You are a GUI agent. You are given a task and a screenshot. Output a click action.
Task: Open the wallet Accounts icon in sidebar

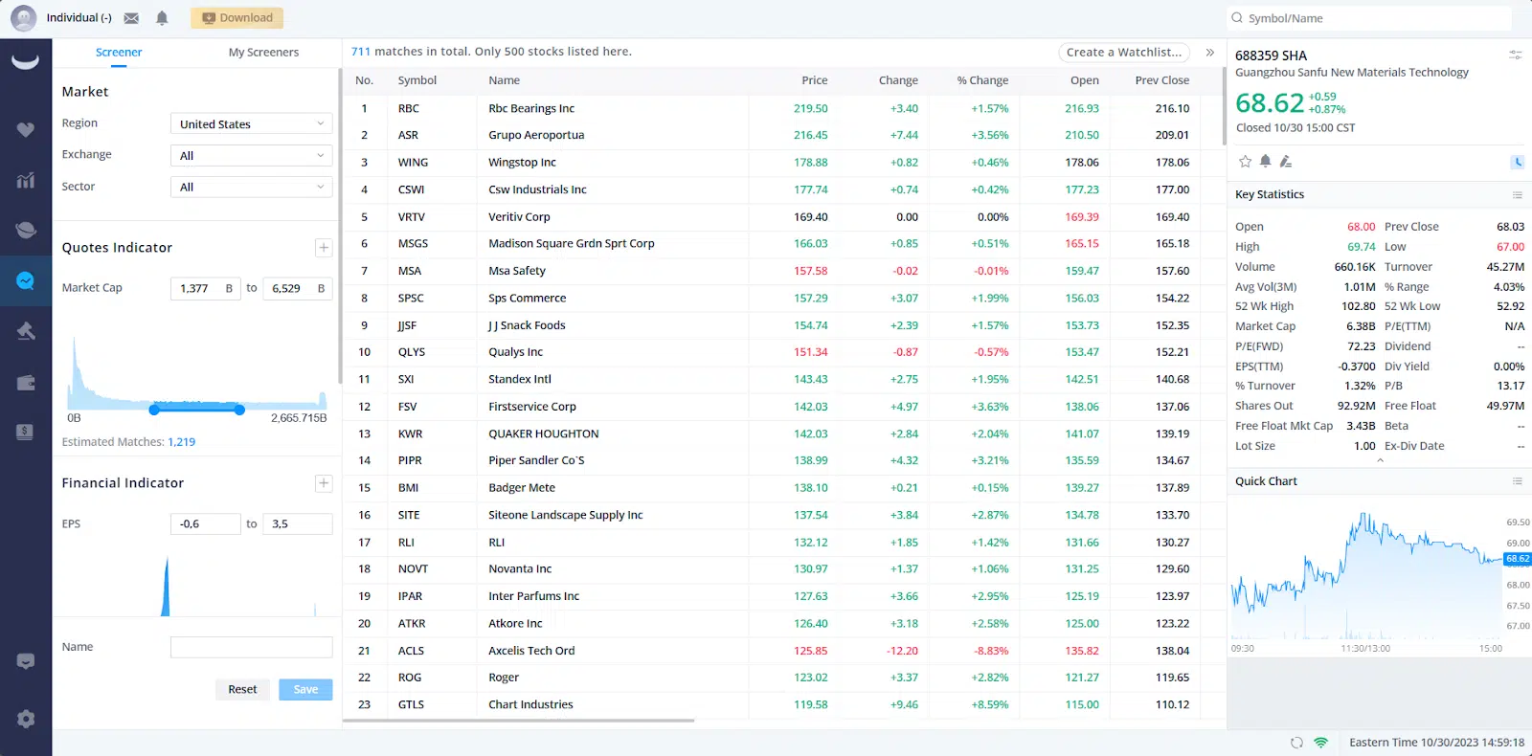26,383
